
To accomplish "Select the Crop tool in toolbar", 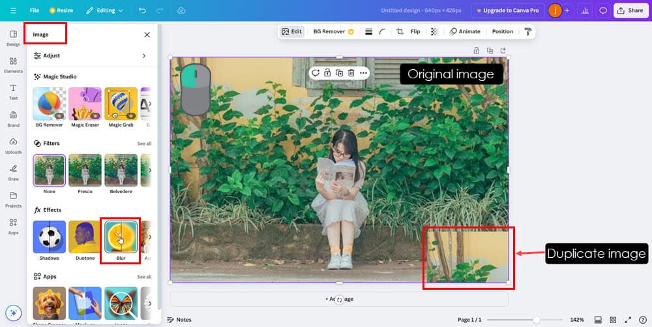I will click(x=400, y=31).
